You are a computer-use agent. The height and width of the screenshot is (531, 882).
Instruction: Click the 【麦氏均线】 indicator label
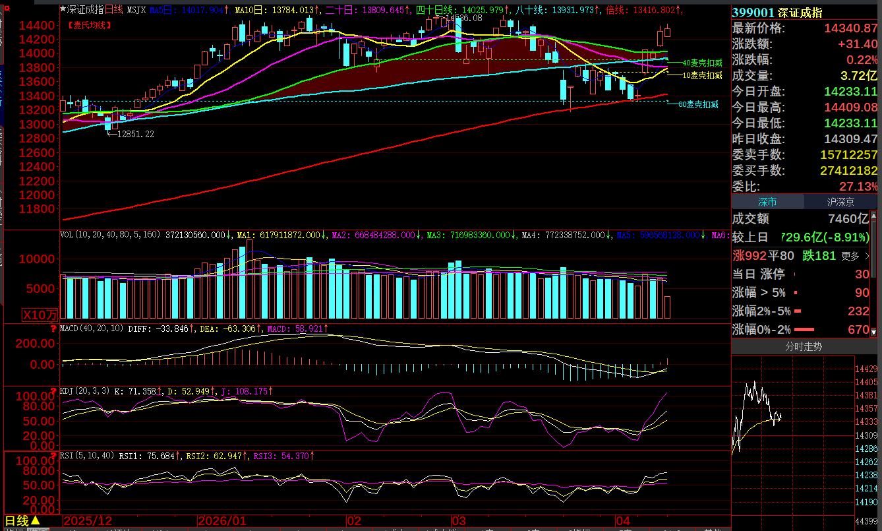[89, 25]
